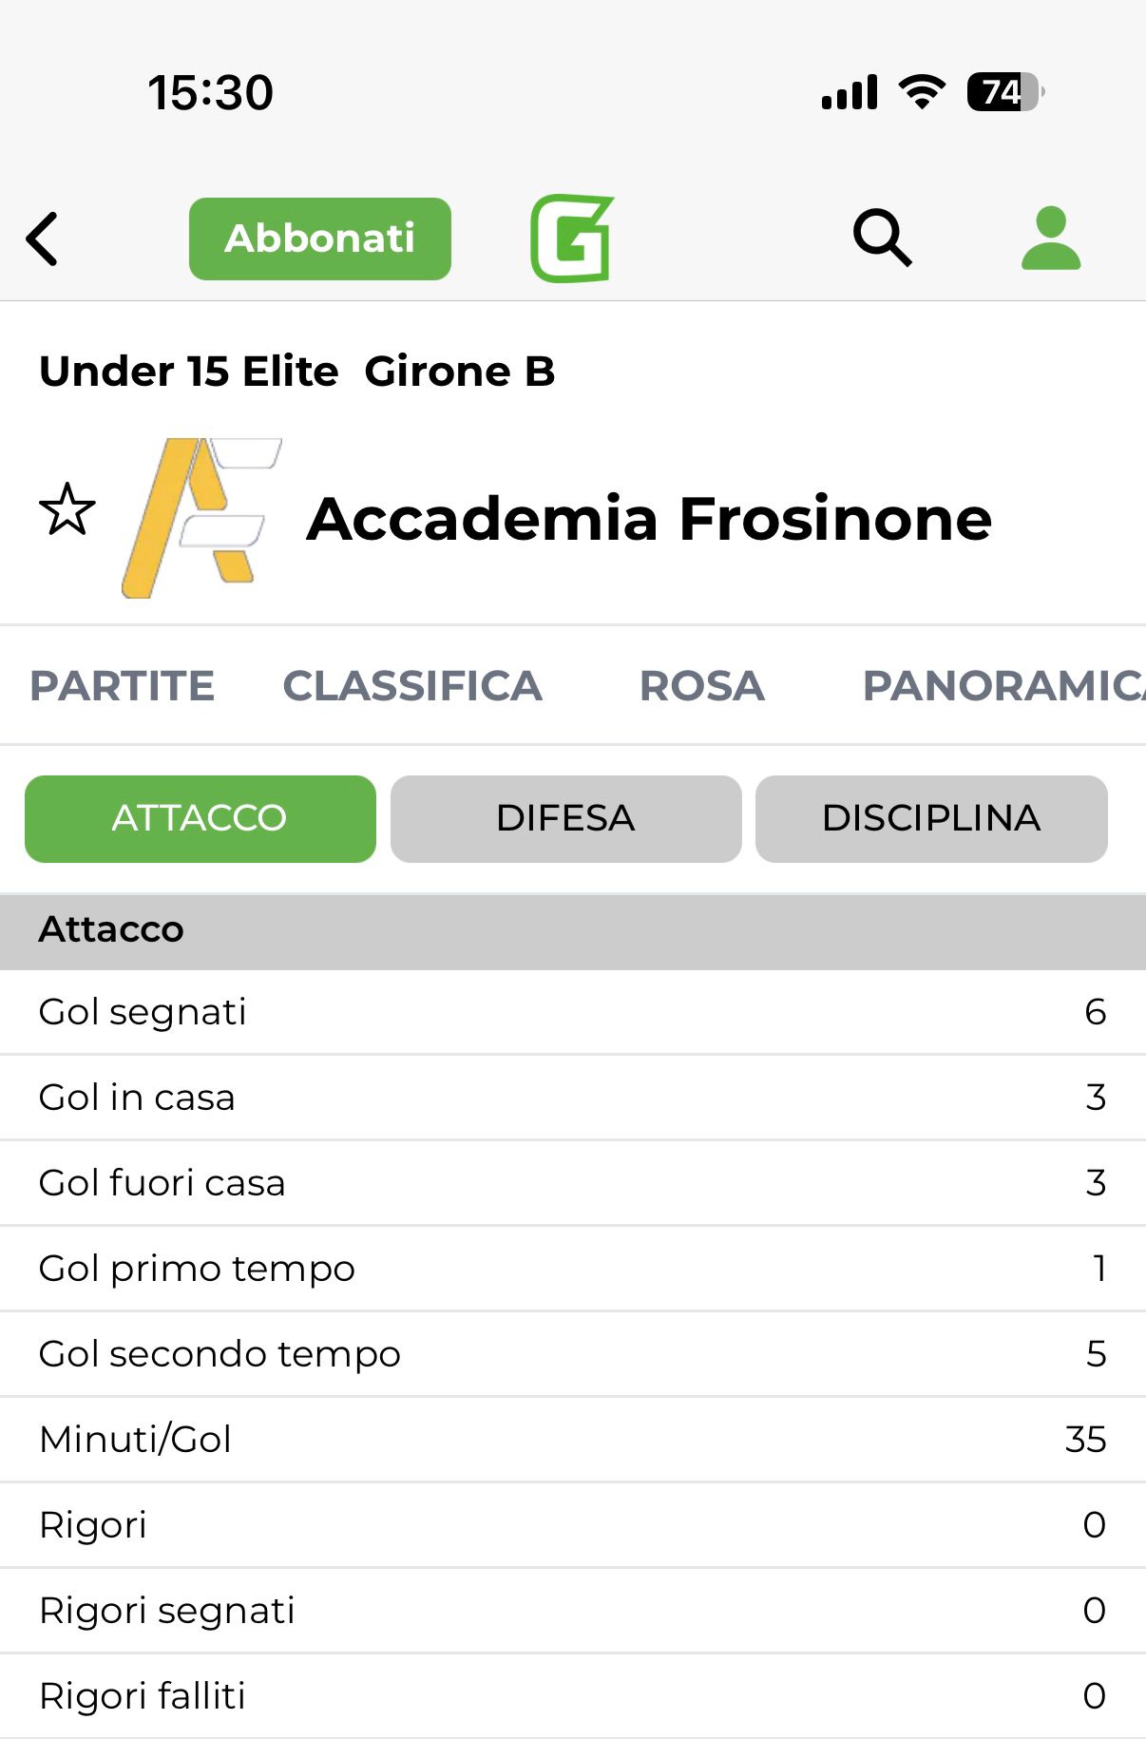The height and width of the screenshot is (1739, 1146).
Task: Select the ATTACCO stats filter
Action: click(201, 819)
